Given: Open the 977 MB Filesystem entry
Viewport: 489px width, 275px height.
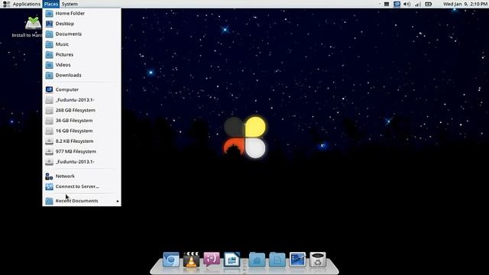Looking at the screenshot, I should click(82, 151).
